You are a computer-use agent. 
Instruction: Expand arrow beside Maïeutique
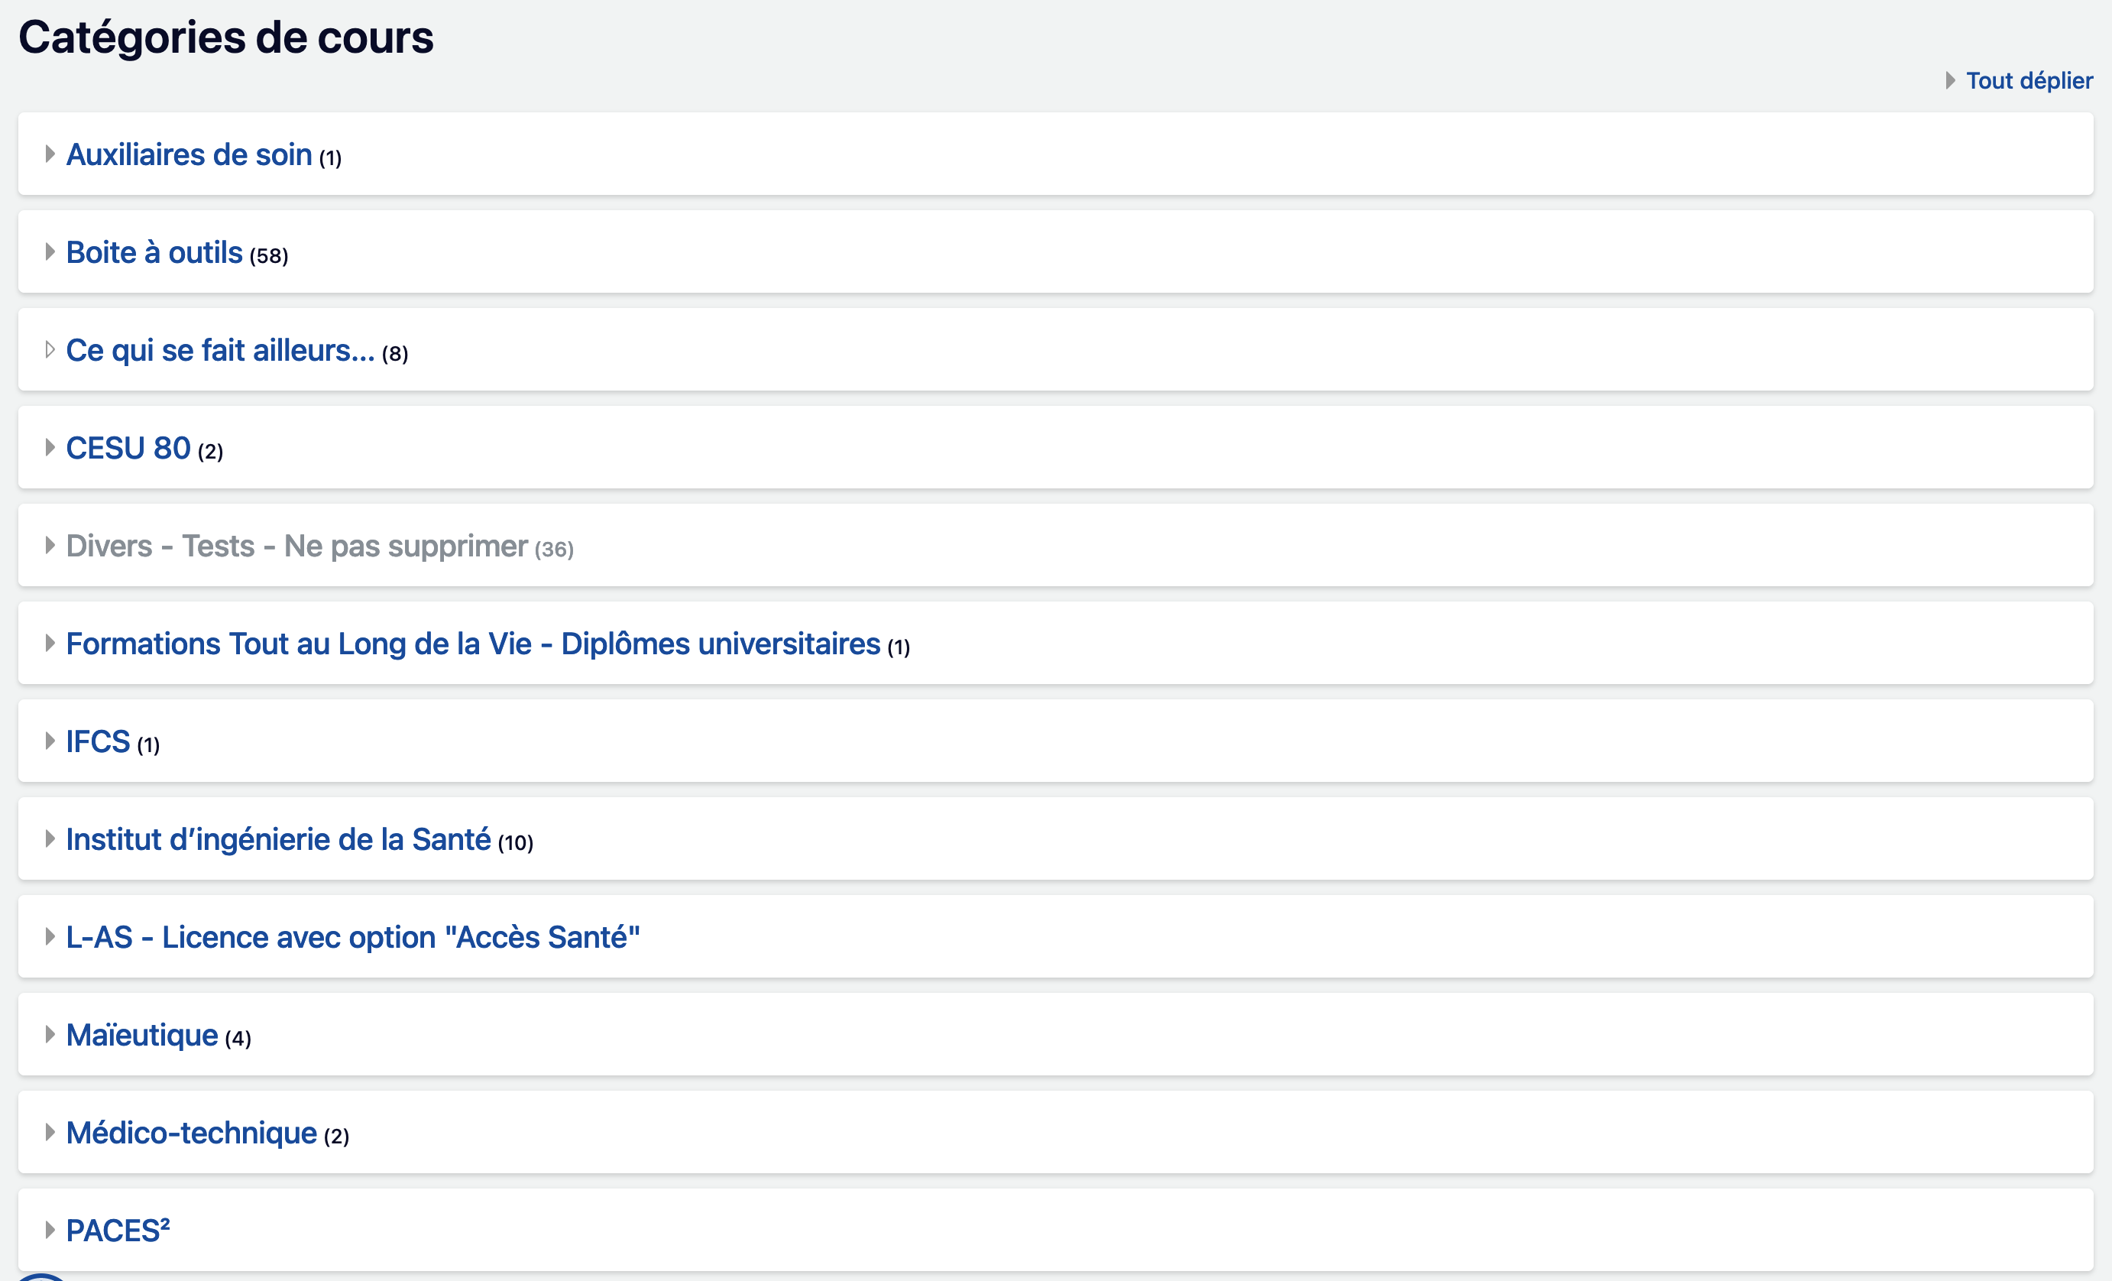[x=50, y=1035]
